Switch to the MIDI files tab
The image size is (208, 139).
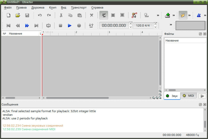pyautogui.click(x=188, y=96)
